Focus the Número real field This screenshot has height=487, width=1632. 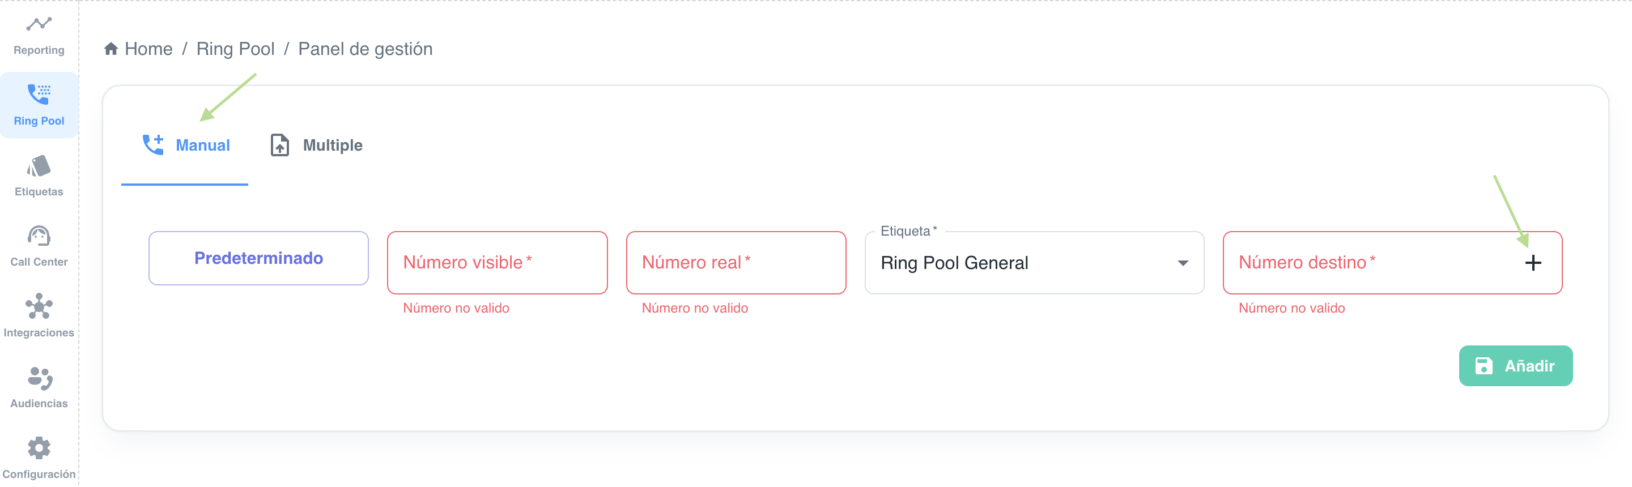click(736, 263)
